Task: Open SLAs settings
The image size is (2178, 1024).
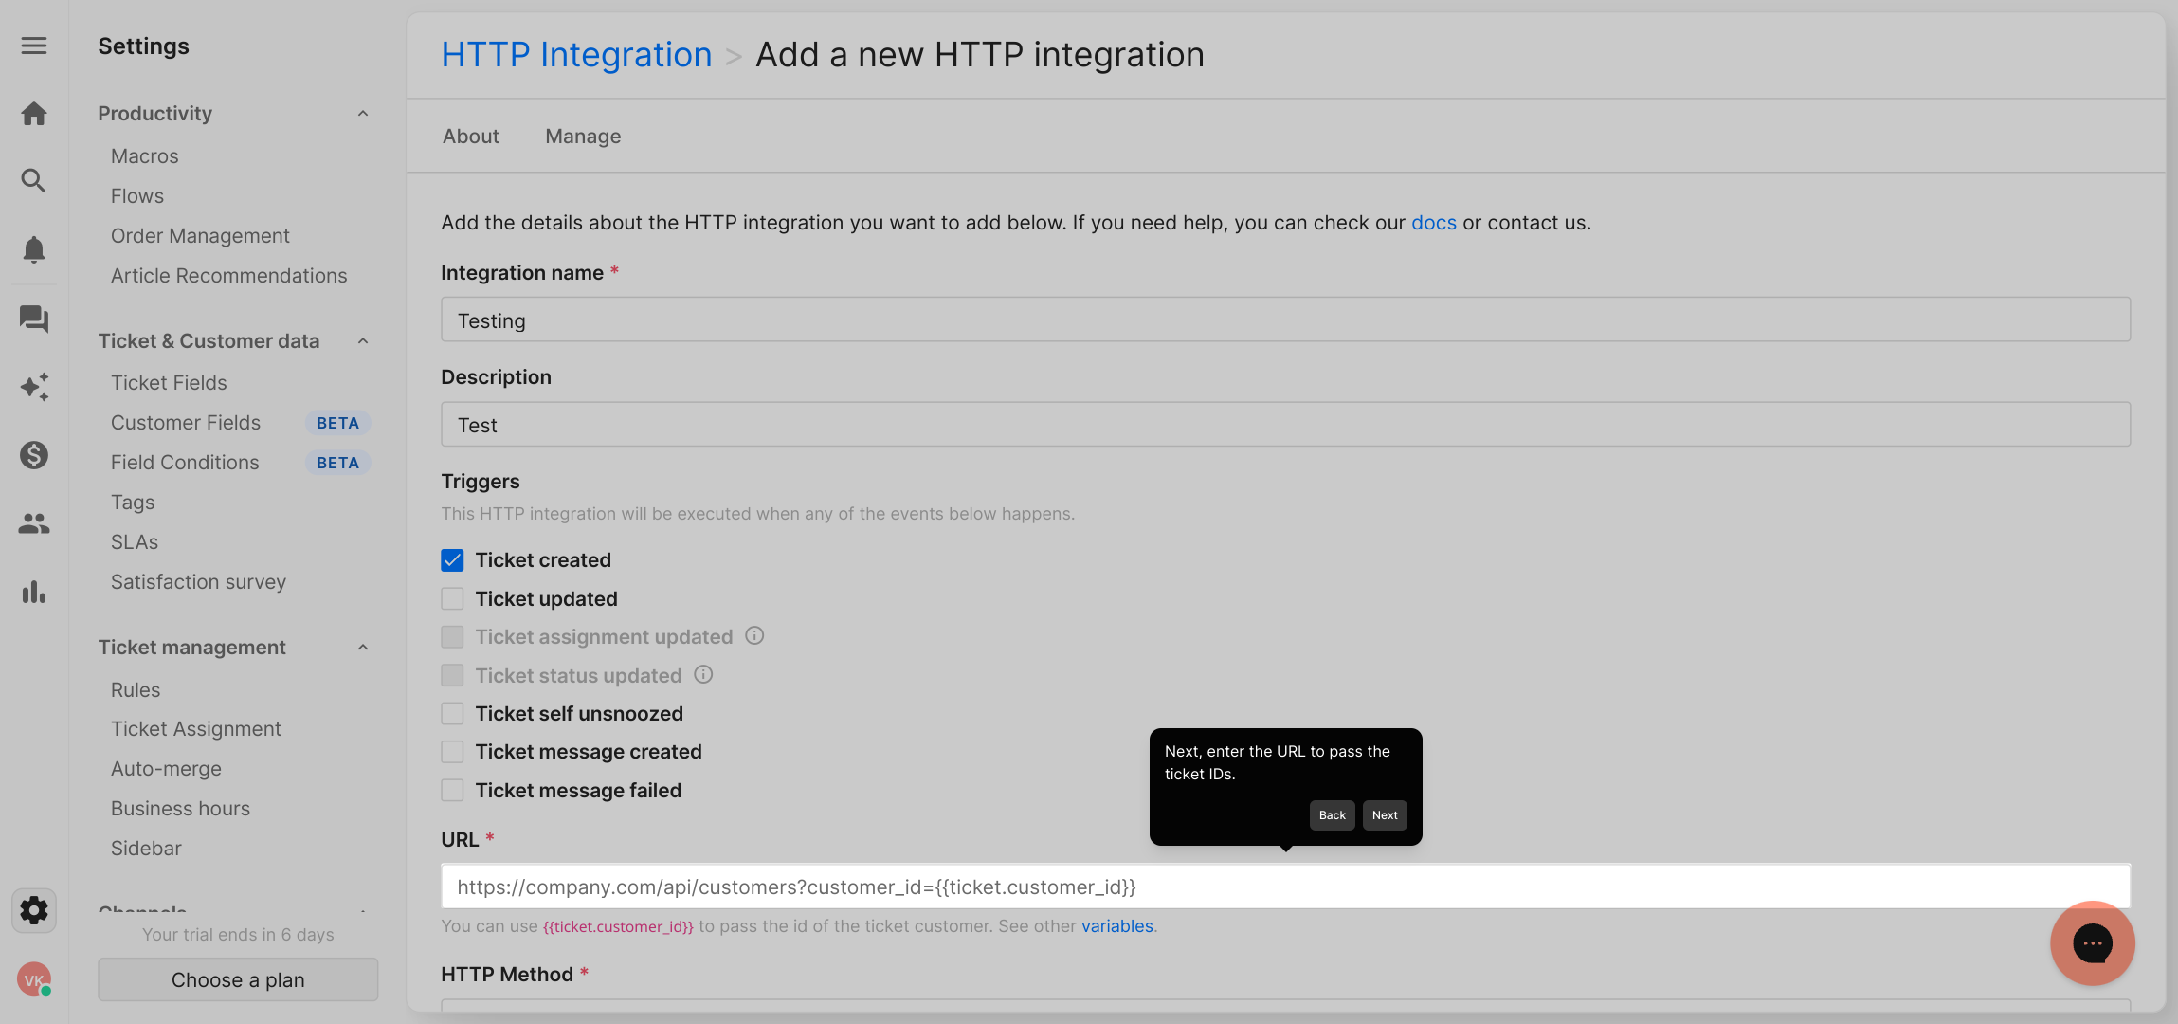Action: pyautogui.click(x=135, y=542)
